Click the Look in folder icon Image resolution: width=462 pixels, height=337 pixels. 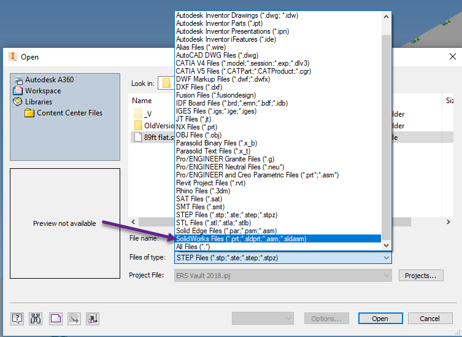[166, 83]
